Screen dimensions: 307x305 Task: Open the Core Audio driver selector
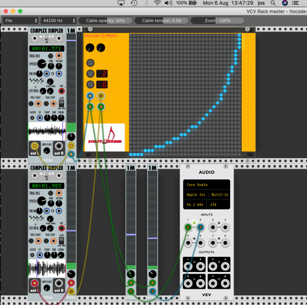coord(207,185)
